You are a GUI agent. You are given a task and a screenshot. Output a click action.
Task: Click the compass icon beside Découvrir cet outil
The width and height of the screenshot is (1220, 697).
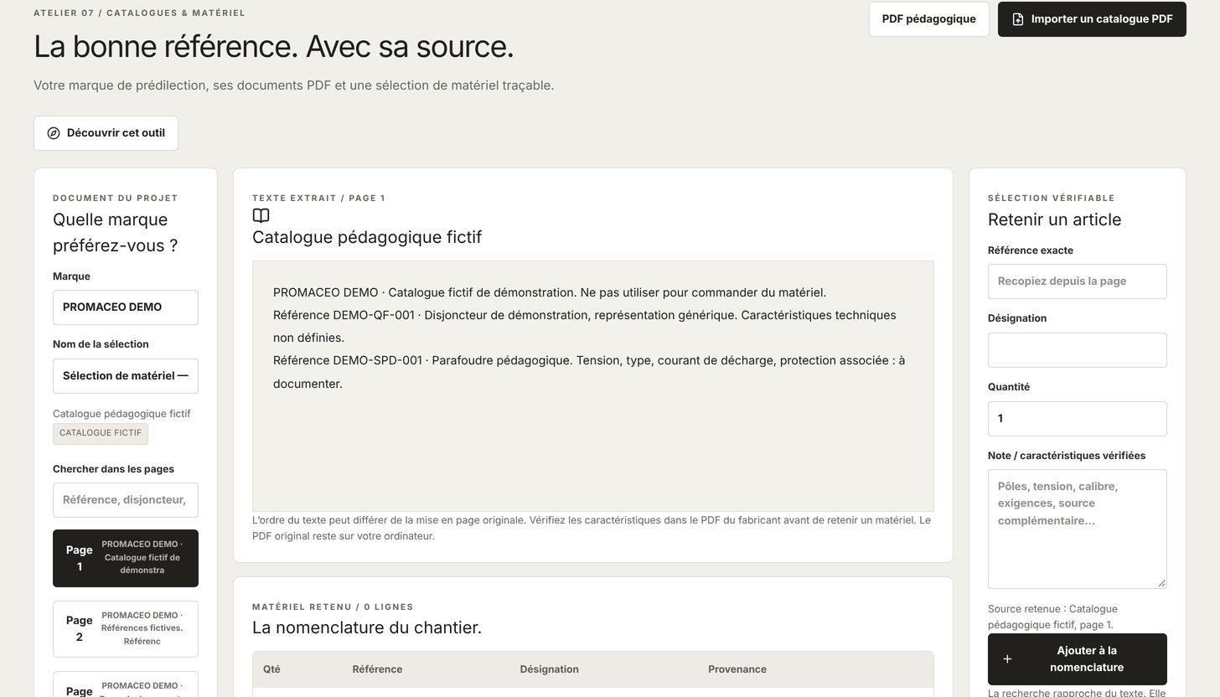[54, 133]
